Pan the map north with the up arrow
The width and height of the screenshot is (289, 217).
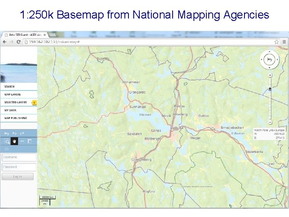tap(269, 52)
